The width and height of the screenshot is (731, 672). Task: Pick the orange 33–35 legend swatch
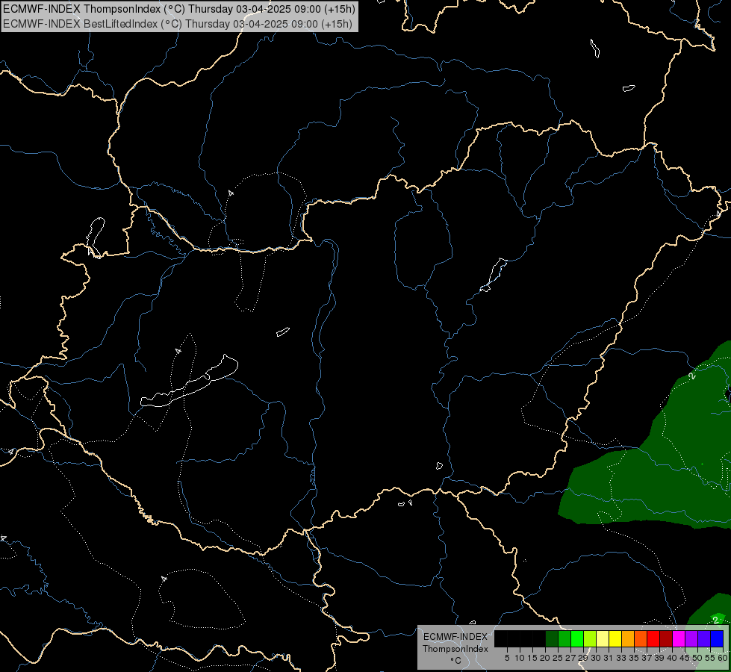click(628, 638)
